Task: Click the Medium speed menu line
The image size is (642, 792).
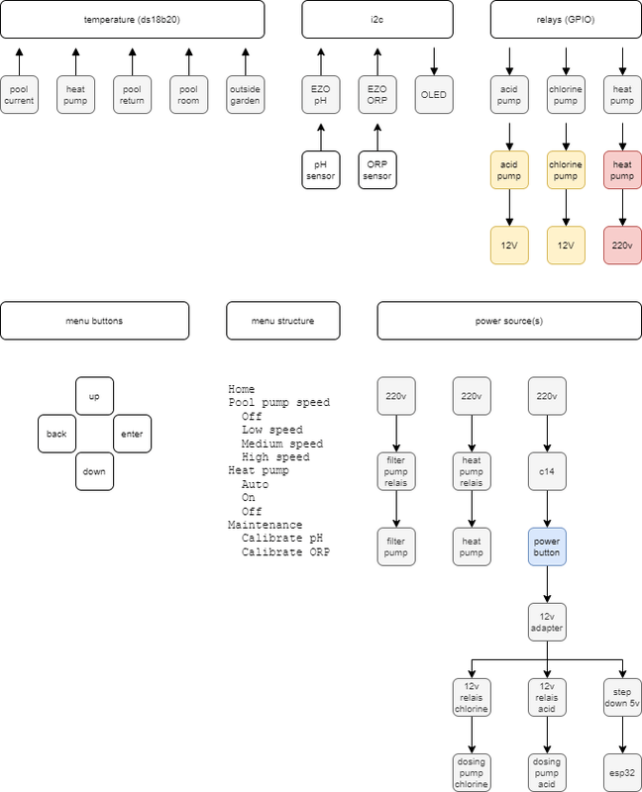Action: tap(282, 444)
